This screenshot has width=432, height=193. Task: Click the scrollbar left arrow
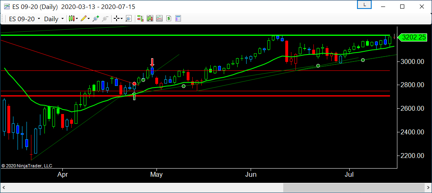tap(4, 188)
